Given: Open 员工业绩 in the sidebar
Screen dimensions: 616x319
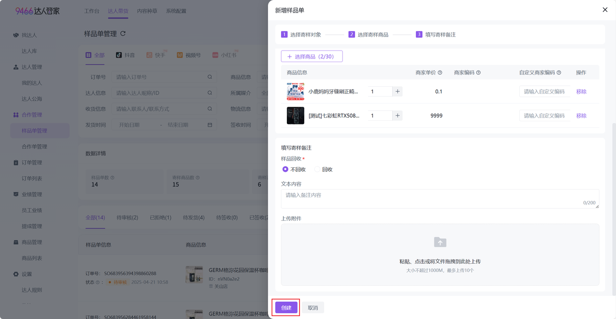Looking at the screenshot, I should [x=32, y=210].
